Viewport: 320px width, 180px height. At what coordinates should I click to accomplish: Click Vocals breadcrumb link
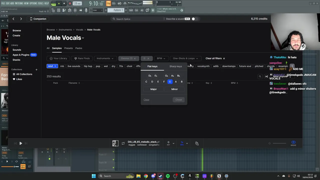[x=79, y=30]
